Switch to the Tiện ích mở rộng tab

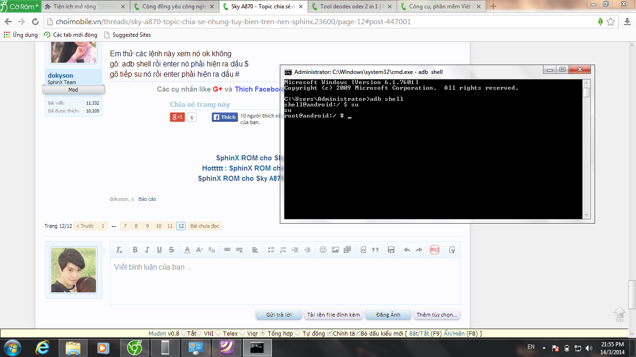(85, 7)
